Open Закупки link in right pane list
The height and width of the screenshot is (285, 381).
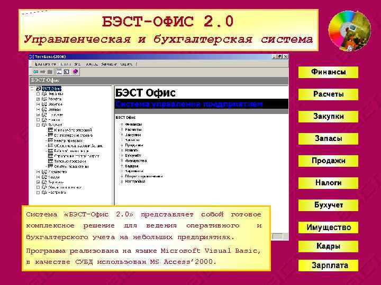(133, 135)
